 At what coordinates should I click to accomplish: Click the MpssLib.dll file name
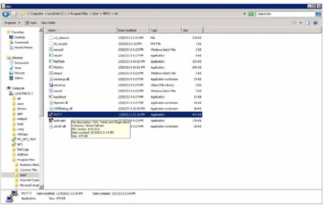(x=61, y=103)
